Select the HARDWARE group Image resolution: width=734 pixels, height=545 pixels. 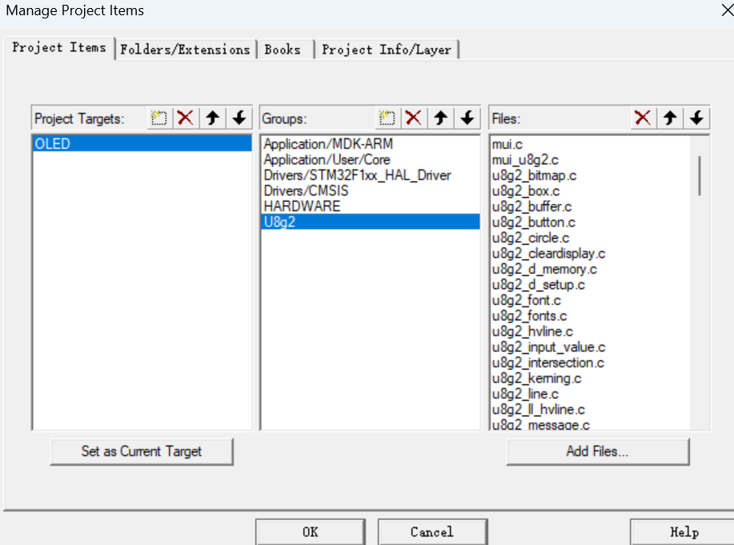pyautogui.click(x=370, y=206)
